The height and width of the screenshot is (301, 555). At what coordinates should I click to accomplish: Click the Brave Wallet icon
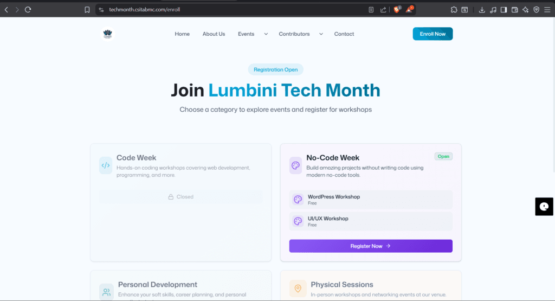click(x=514, y=10)
